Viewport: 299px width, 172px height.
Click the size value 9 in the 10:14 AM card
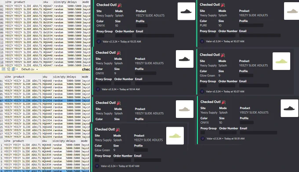click(x=115, y=73)
